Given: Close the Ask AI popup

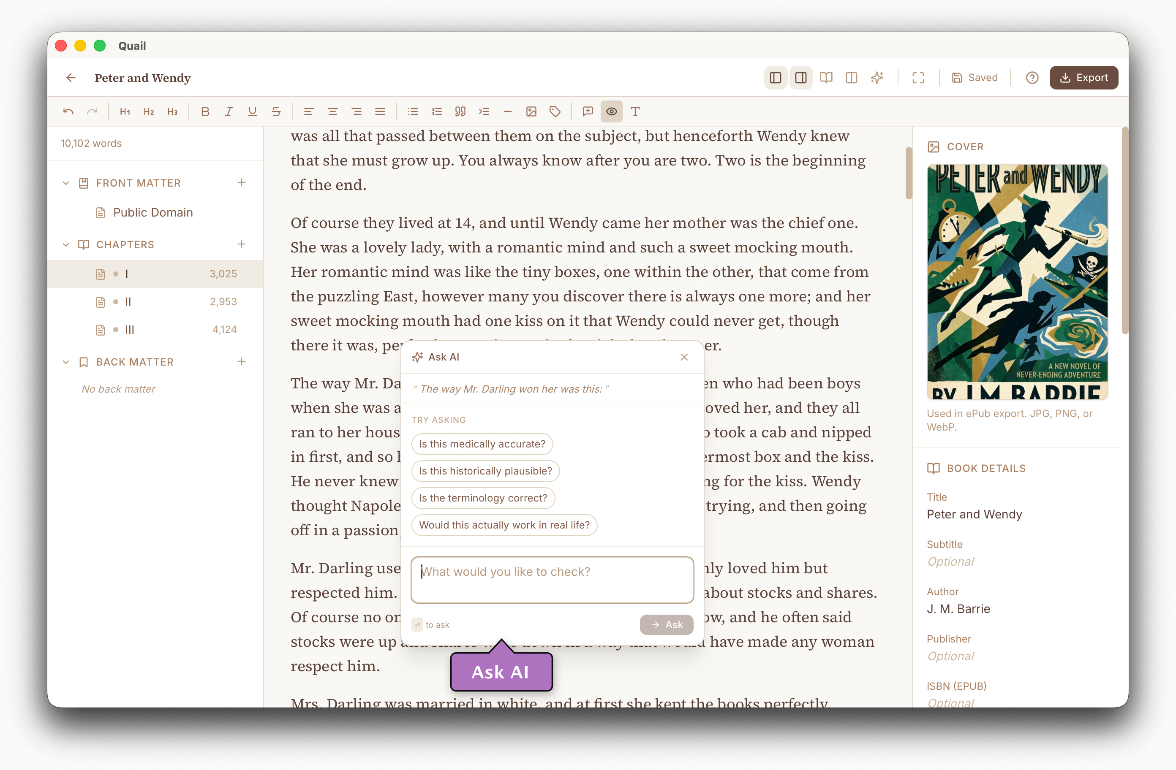Looking at the screenshot, I should (684, 357).
